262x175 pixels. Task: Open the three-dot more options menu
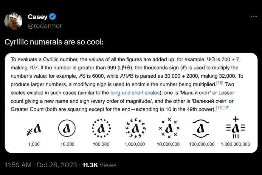(253, 17)
